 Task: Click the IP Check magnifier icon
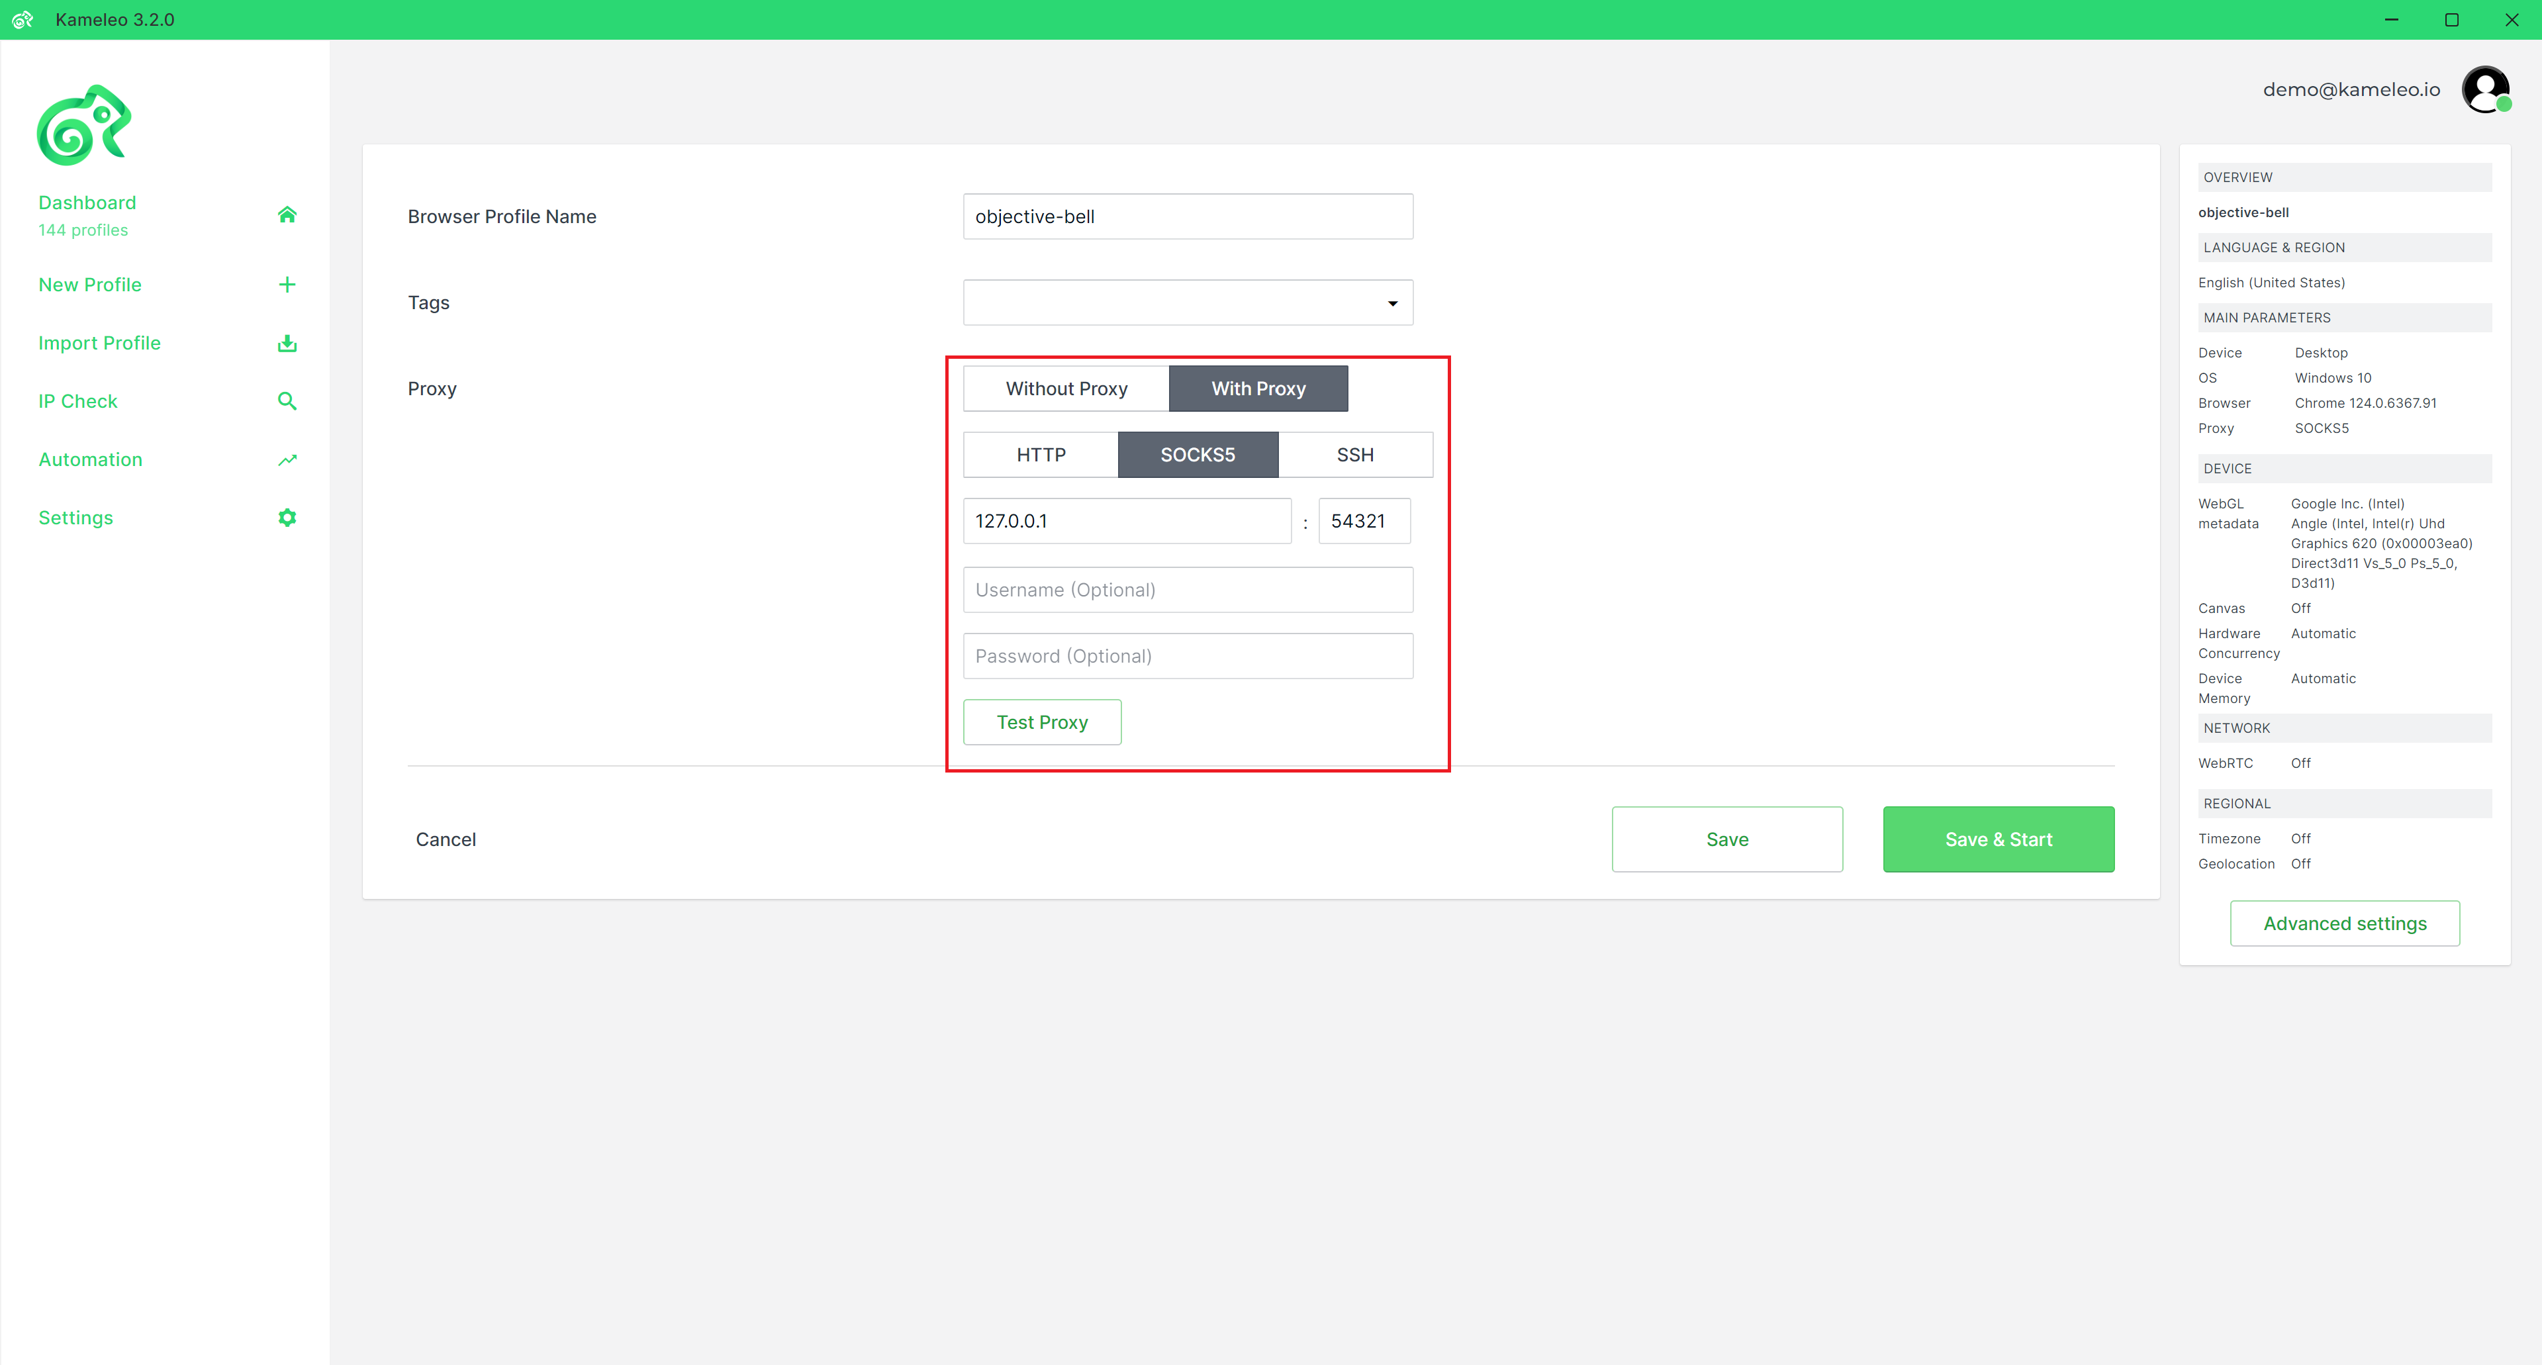click(x=287, y=400)
